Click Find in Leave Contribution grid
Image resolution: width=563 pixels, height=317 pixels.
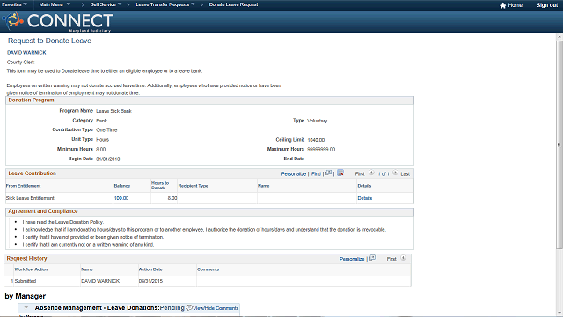pyautogui.click(x=316, y=174)
